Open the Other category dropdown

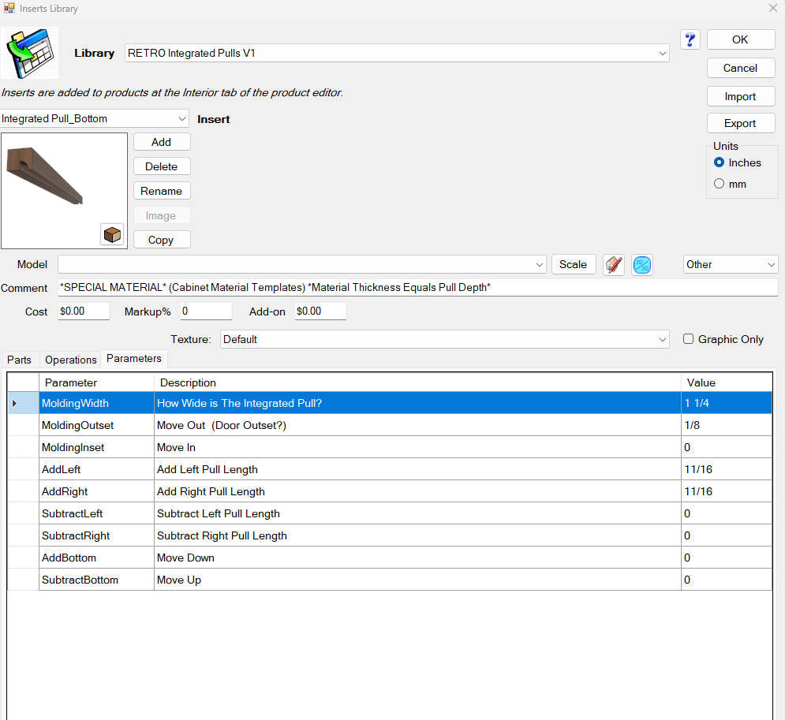[x=771, y=264]
